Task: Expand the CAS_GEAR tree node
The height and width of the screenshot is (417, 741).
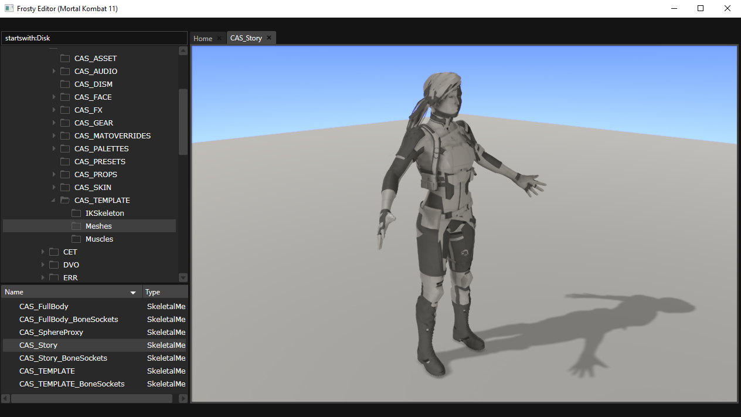Action: click(54, 123)
